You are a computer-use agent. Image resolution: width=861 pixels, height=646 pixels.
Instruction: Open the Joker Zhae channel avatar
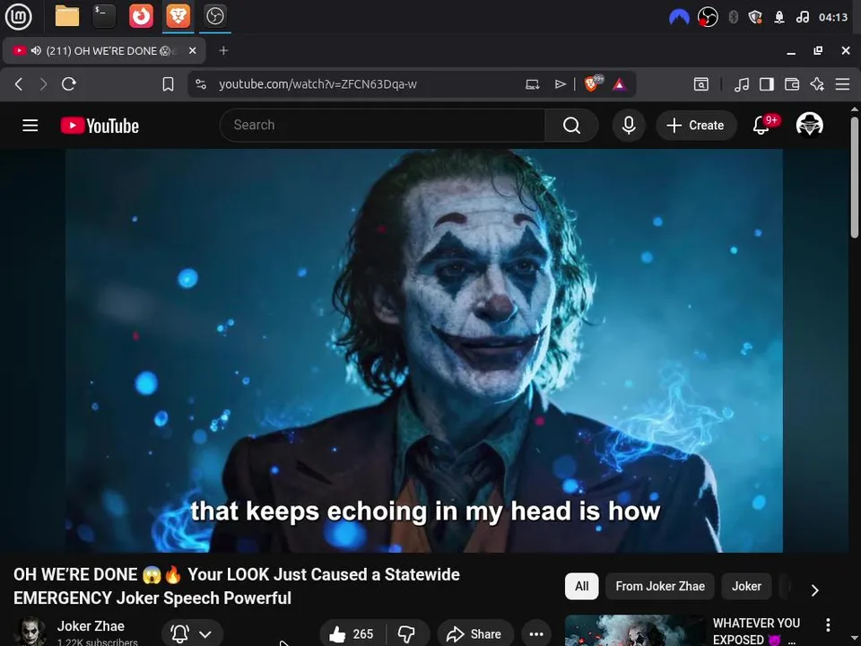coord(32,632)
